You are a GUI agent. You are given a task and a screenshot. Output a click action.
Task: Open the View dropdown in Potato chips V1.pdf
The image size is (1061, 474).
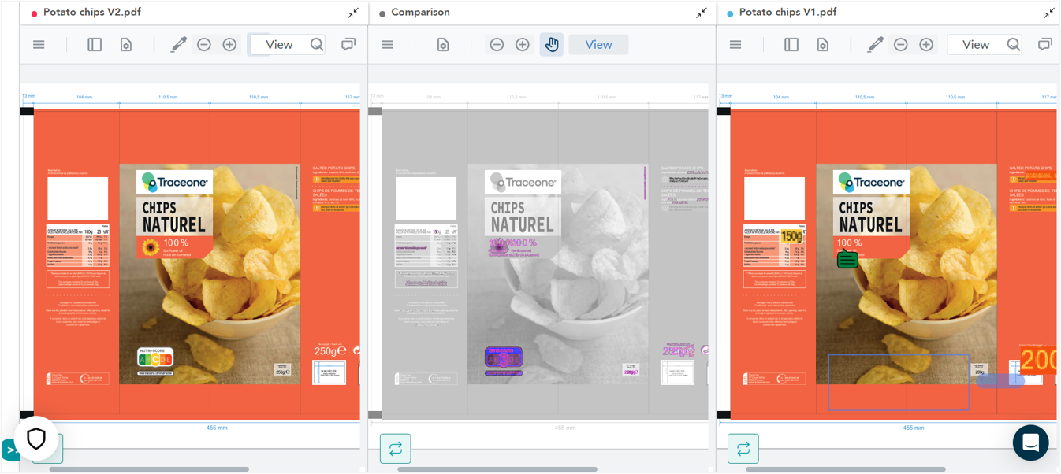point(976,45)
